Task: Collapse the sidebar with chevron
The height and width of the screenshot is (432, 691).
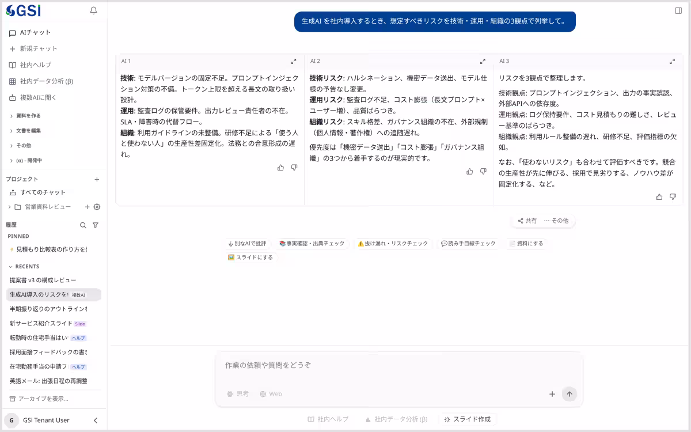Action: point(96,420)
